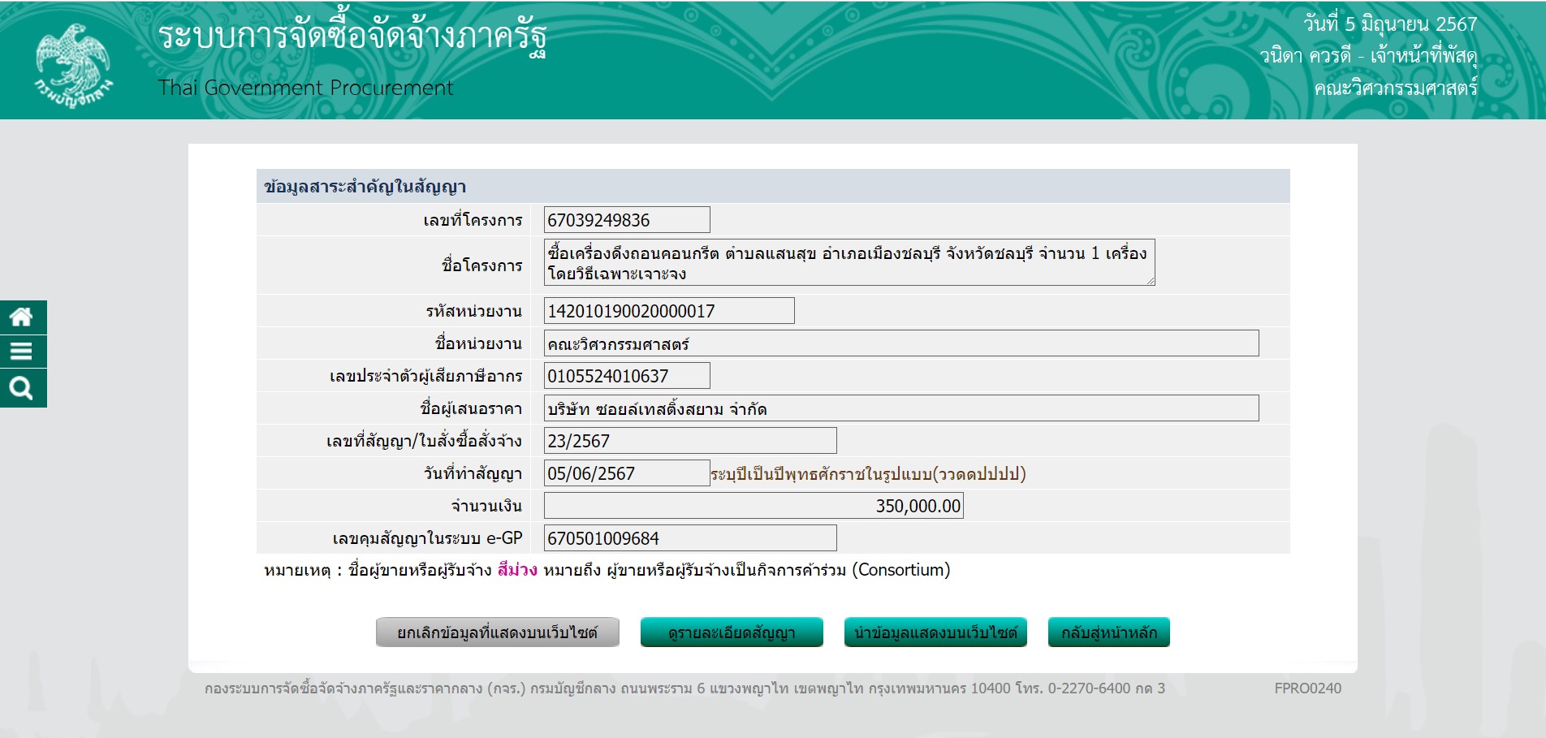Click the e-GP control number field 670501009684
1546x738 pixels.
click(x=689, y=538)
